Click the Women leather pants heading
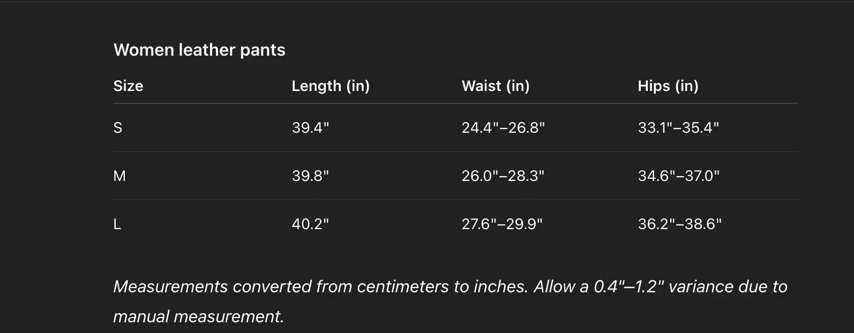The width and height of the screenshot is (854, 333). (x=199, y=50)
